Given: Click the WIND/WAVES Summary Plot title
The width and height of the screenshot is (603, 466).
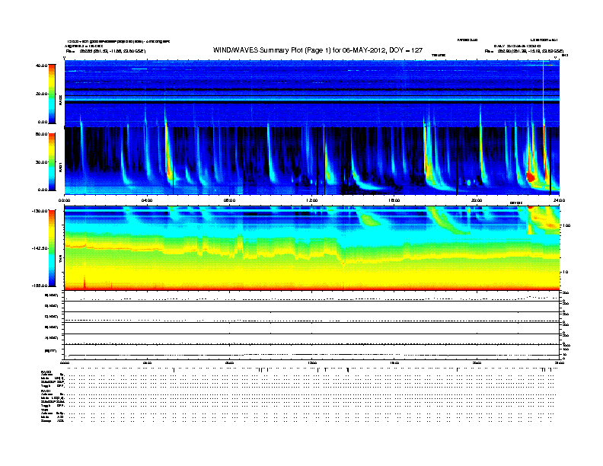Looking at the screenshot, I should point(317,50).
